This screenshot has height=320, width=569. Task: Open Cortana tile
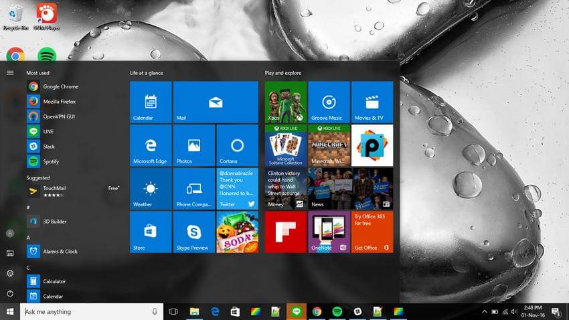coord(237,145)
